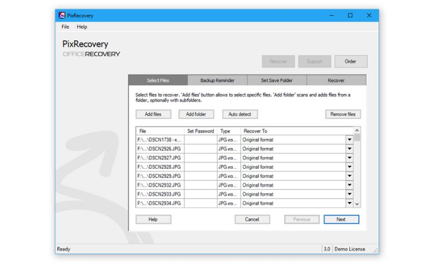Click the Add folder button
The image size is (436, 273).
(x=196, y=114)
